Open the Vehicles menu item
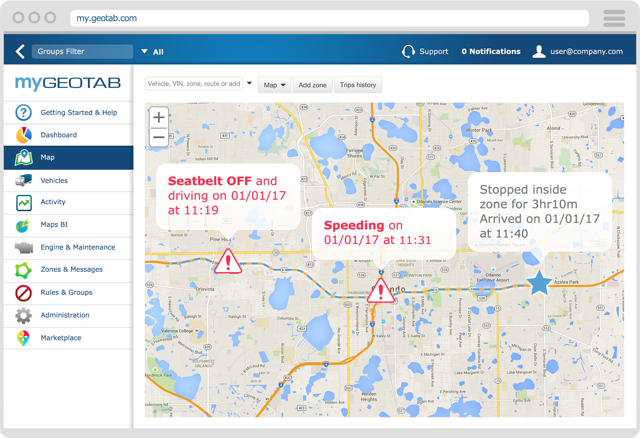 point(69,181)
